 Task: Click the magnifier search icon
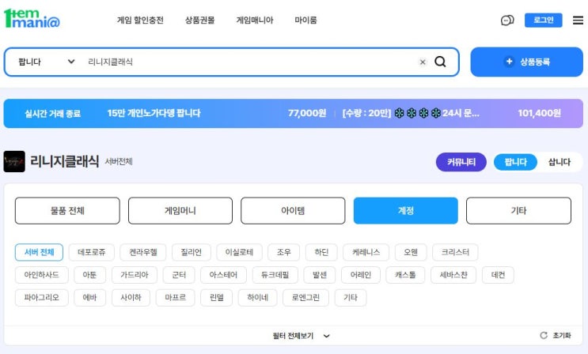click(440, 62)
